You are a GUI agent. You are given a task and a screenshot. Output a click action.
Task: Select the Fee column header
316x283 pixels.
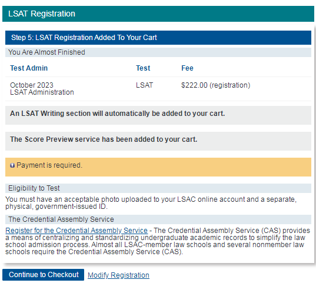(187, 68)
